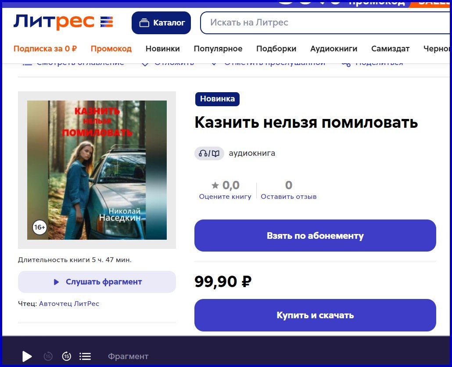Open the player chapter list icon
This screenshot has width=452, height=367.
click(85, 356)
